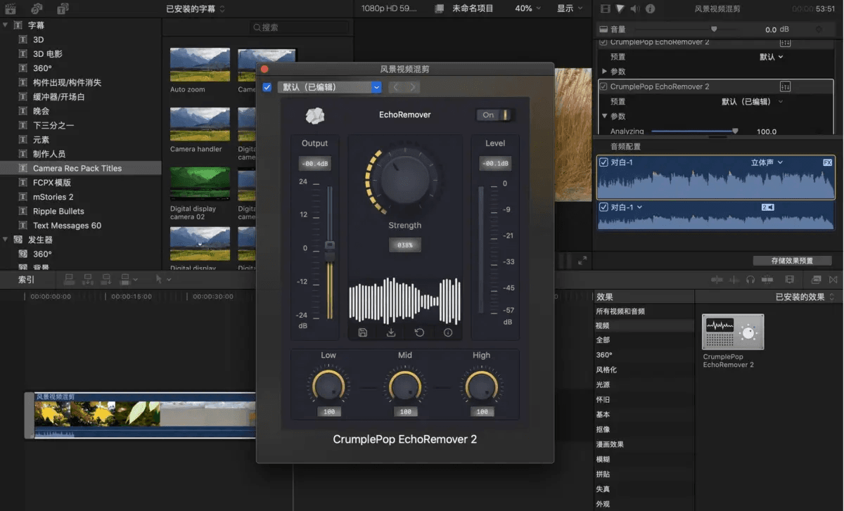Show the info inspector icon
Image resolution: width=844 pixels, height=511 pixels.
(x=650, y=8)
